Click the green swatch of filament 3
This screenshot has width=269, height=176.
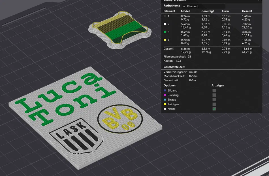coord(165,32)
